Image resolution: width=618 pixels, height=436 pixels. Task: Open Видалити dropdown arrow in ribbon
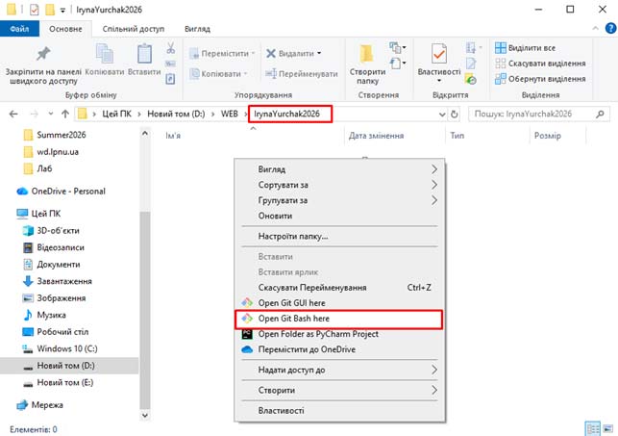coord(319,53)
